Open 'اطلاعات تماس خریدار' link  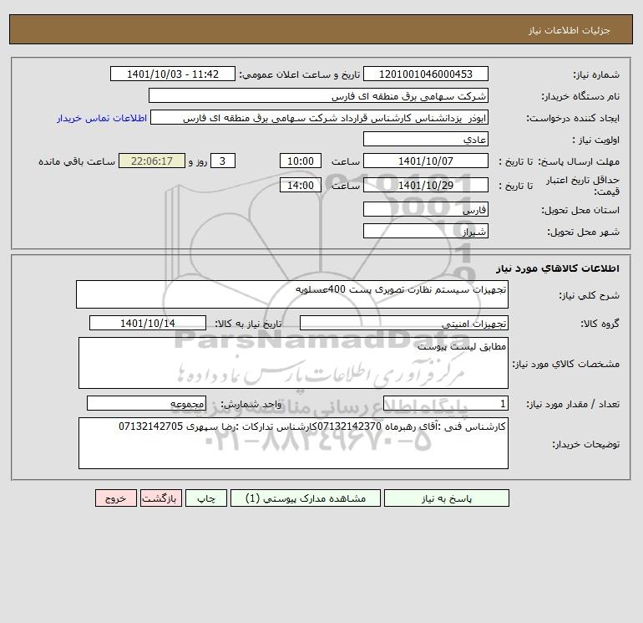pyautogui.click(x=102, y=118)
